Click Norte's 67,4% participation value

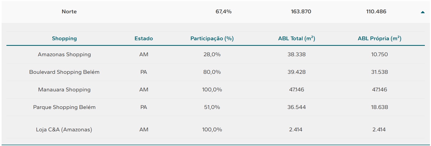point(224,11)
